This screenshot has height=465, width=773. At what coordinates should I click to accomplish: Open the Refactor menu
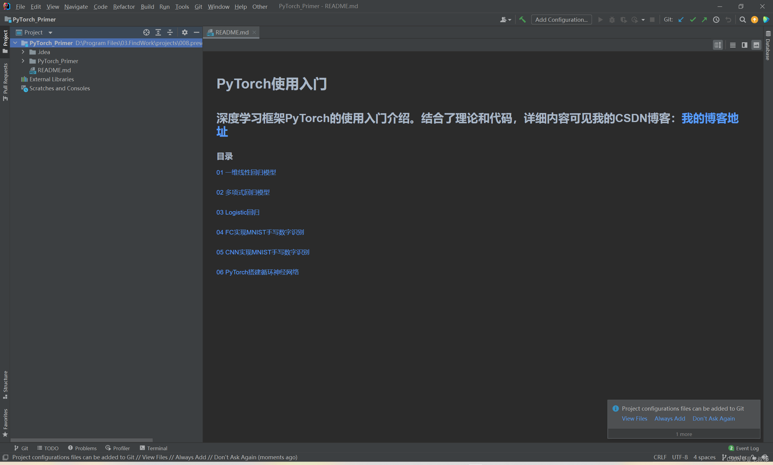(124, 7)
